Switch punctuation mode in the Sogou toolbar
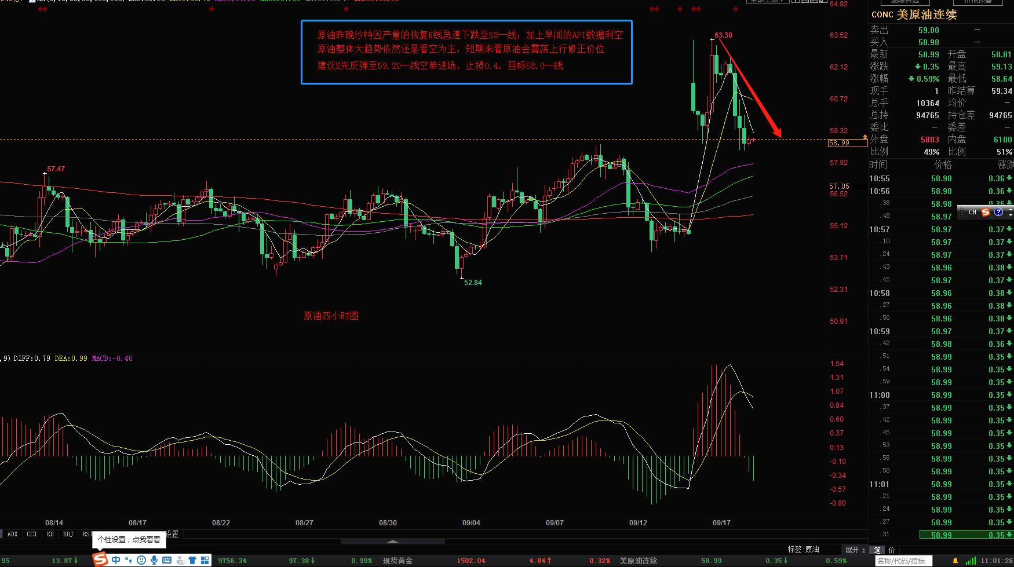Image resolution: width=1014 pixels, height=567 pixels. coord(128,560)
